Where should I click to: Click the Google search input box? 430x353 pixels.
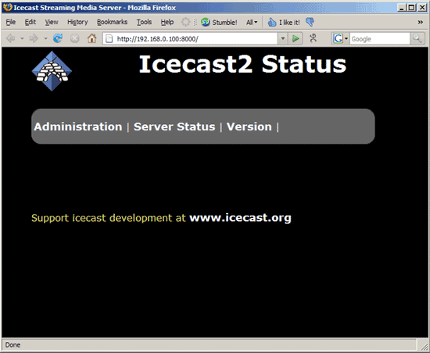pos(379,39)
